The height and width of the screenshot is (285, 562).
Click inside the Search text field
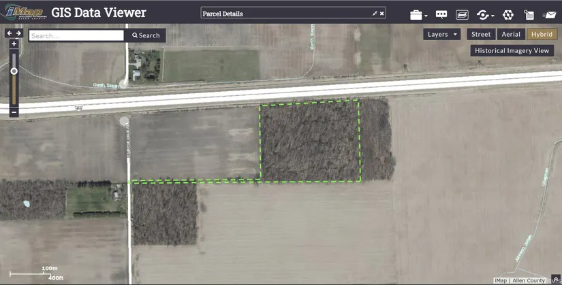(76, 35)
